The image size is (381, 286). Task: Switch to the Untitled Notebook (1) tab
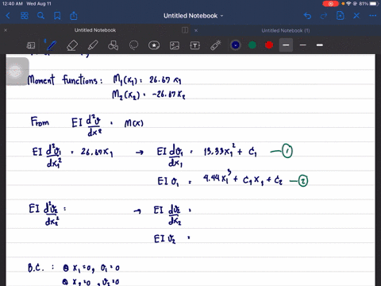(286, 30)
